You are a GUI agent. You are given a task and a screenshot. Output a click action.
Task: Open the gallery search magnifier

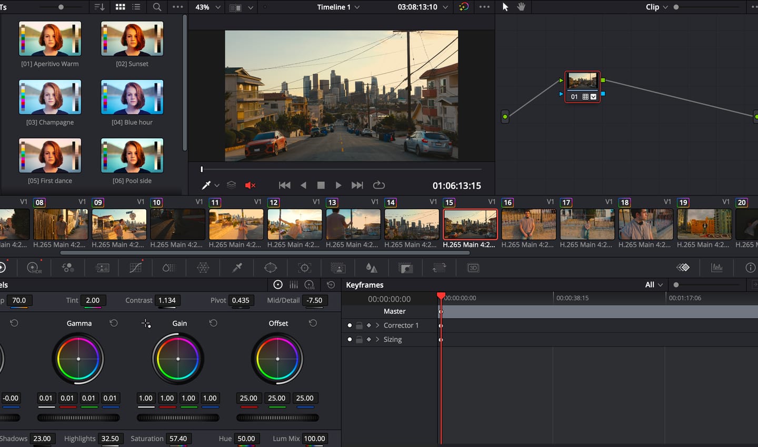(157, 7)
